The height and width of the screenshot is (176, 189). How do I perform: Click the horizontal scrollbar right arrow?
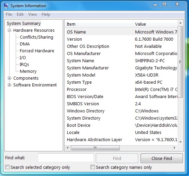(174, 148)
